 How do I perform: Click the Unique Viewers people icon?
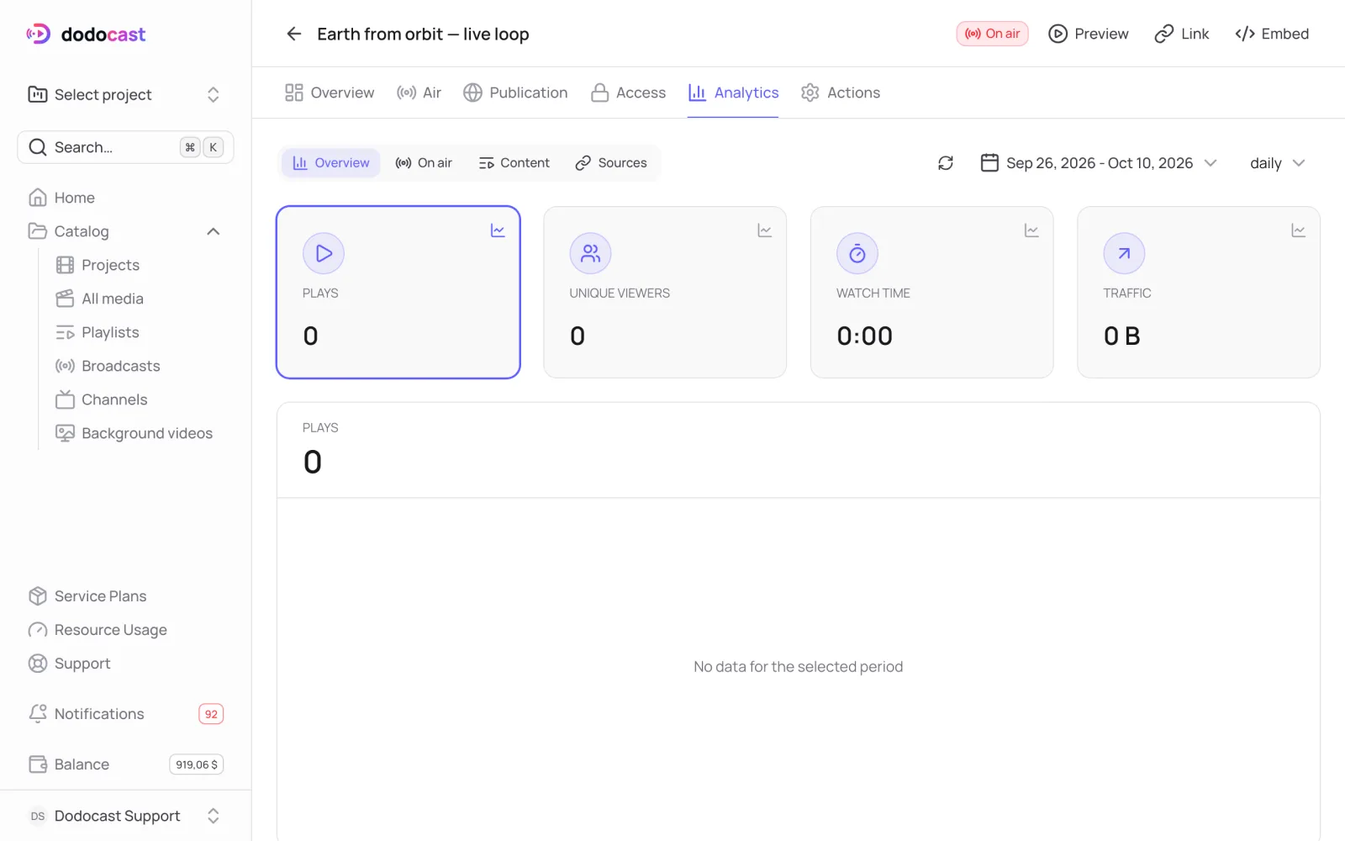[591, 253]
